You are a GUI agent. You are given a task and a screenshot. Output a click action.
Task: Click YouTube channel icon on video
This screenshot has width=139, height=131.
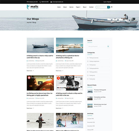(29, 78)
